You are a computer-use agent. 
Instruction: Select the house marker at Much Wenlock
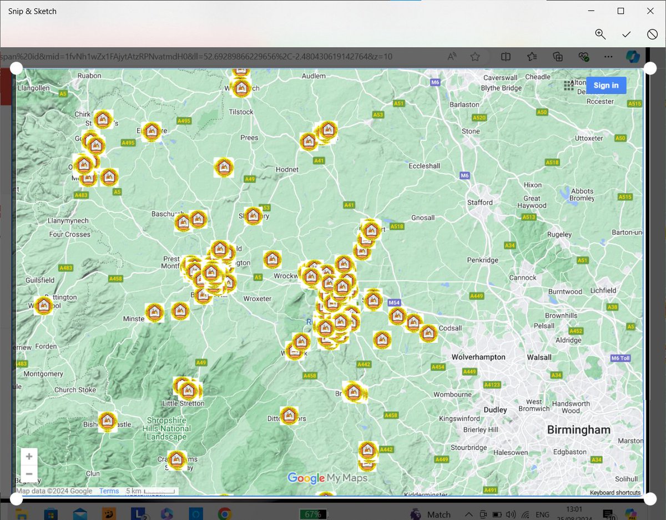[300, 341]
